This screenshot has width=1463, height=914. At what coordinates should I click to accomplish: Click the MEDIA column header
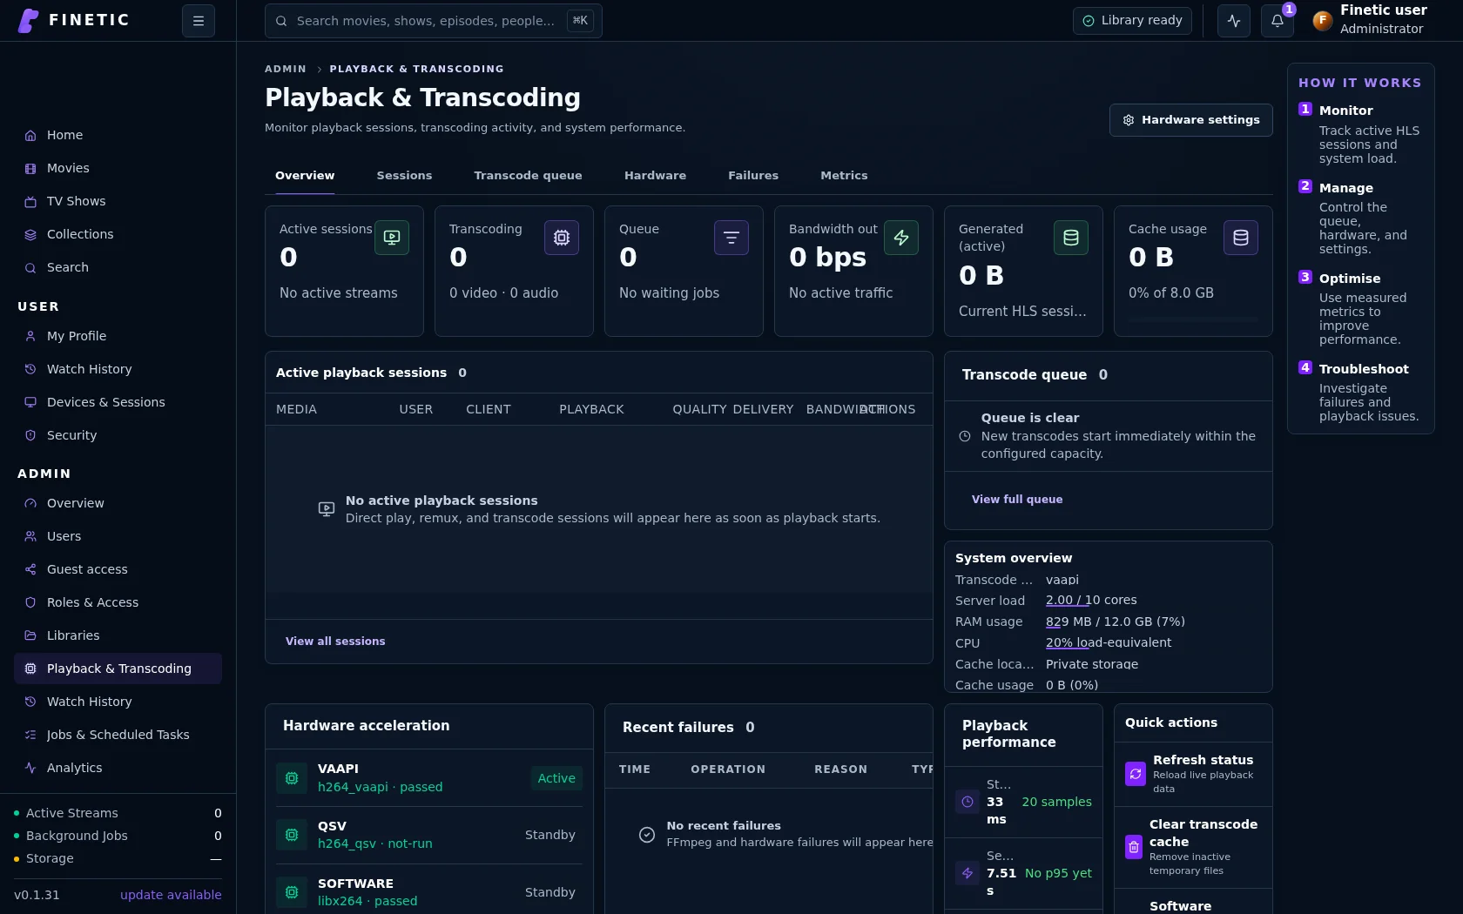296,409
